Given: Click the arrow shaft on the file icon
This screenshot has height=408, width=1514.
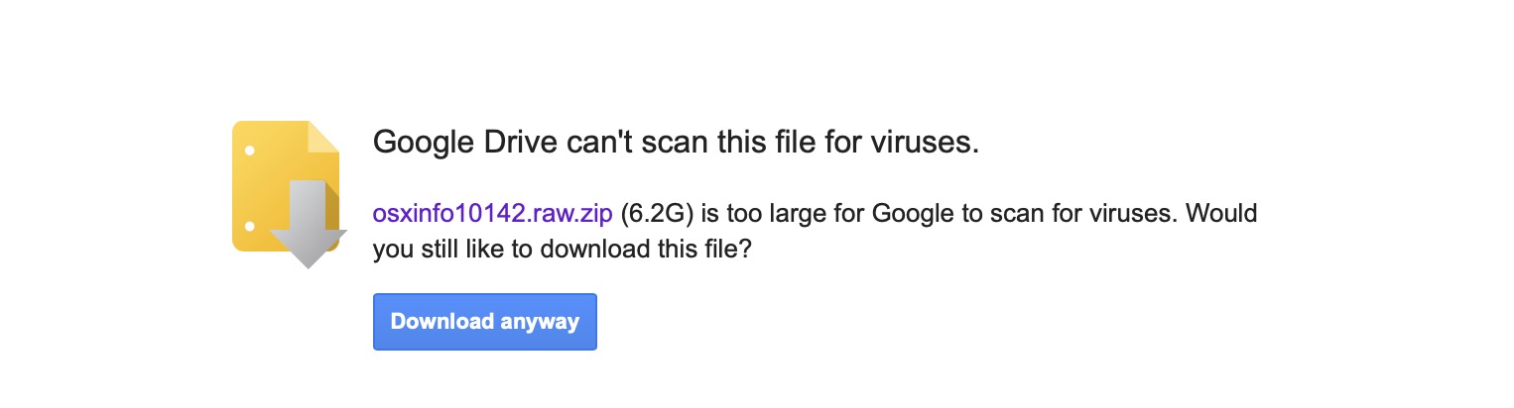Looking at the screenshot, I should point(307,203).
